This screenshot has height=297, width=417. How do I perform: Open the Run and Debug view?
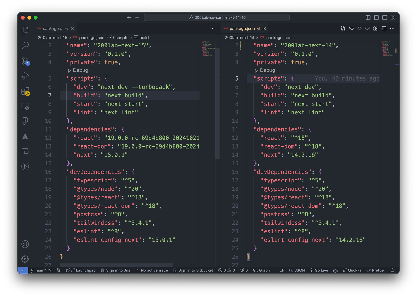click(25, 76)
